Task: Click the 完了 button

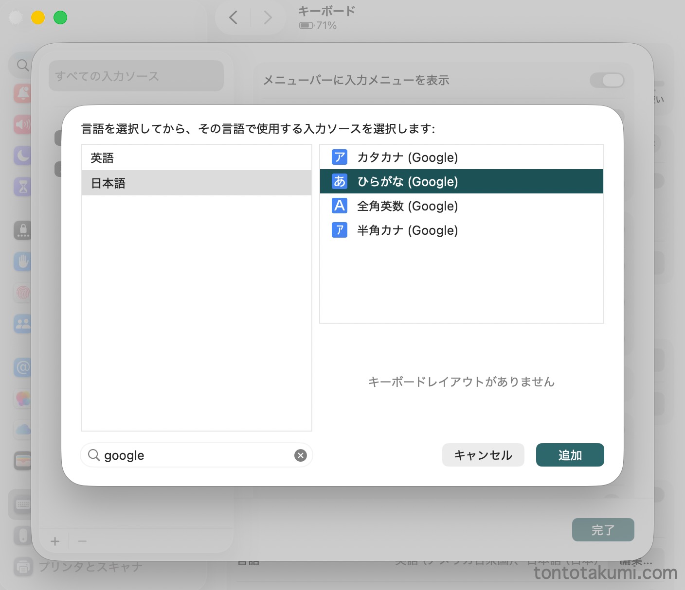Action: click(603, 530)
